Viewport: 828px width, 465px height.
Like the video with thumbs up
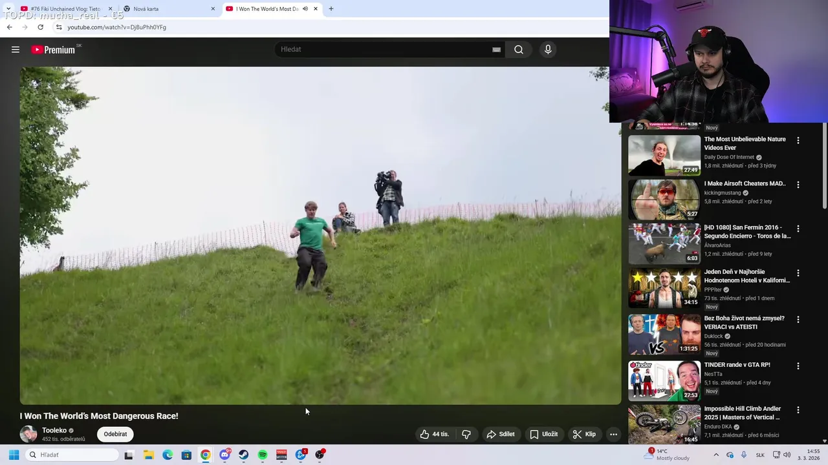[x=434, y=434]
